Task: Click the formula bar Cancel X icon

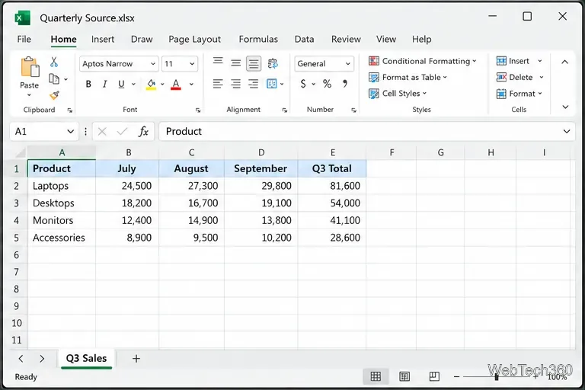Action: pos(102,131)
